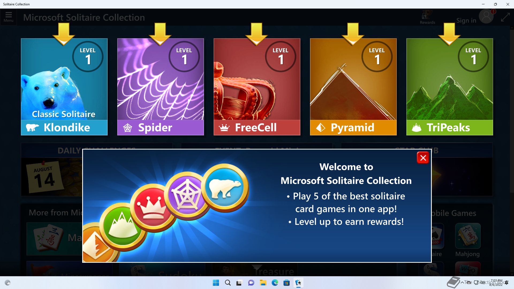Open the hamburger Menu button
The image size is (514, 289).
[9, 17]
